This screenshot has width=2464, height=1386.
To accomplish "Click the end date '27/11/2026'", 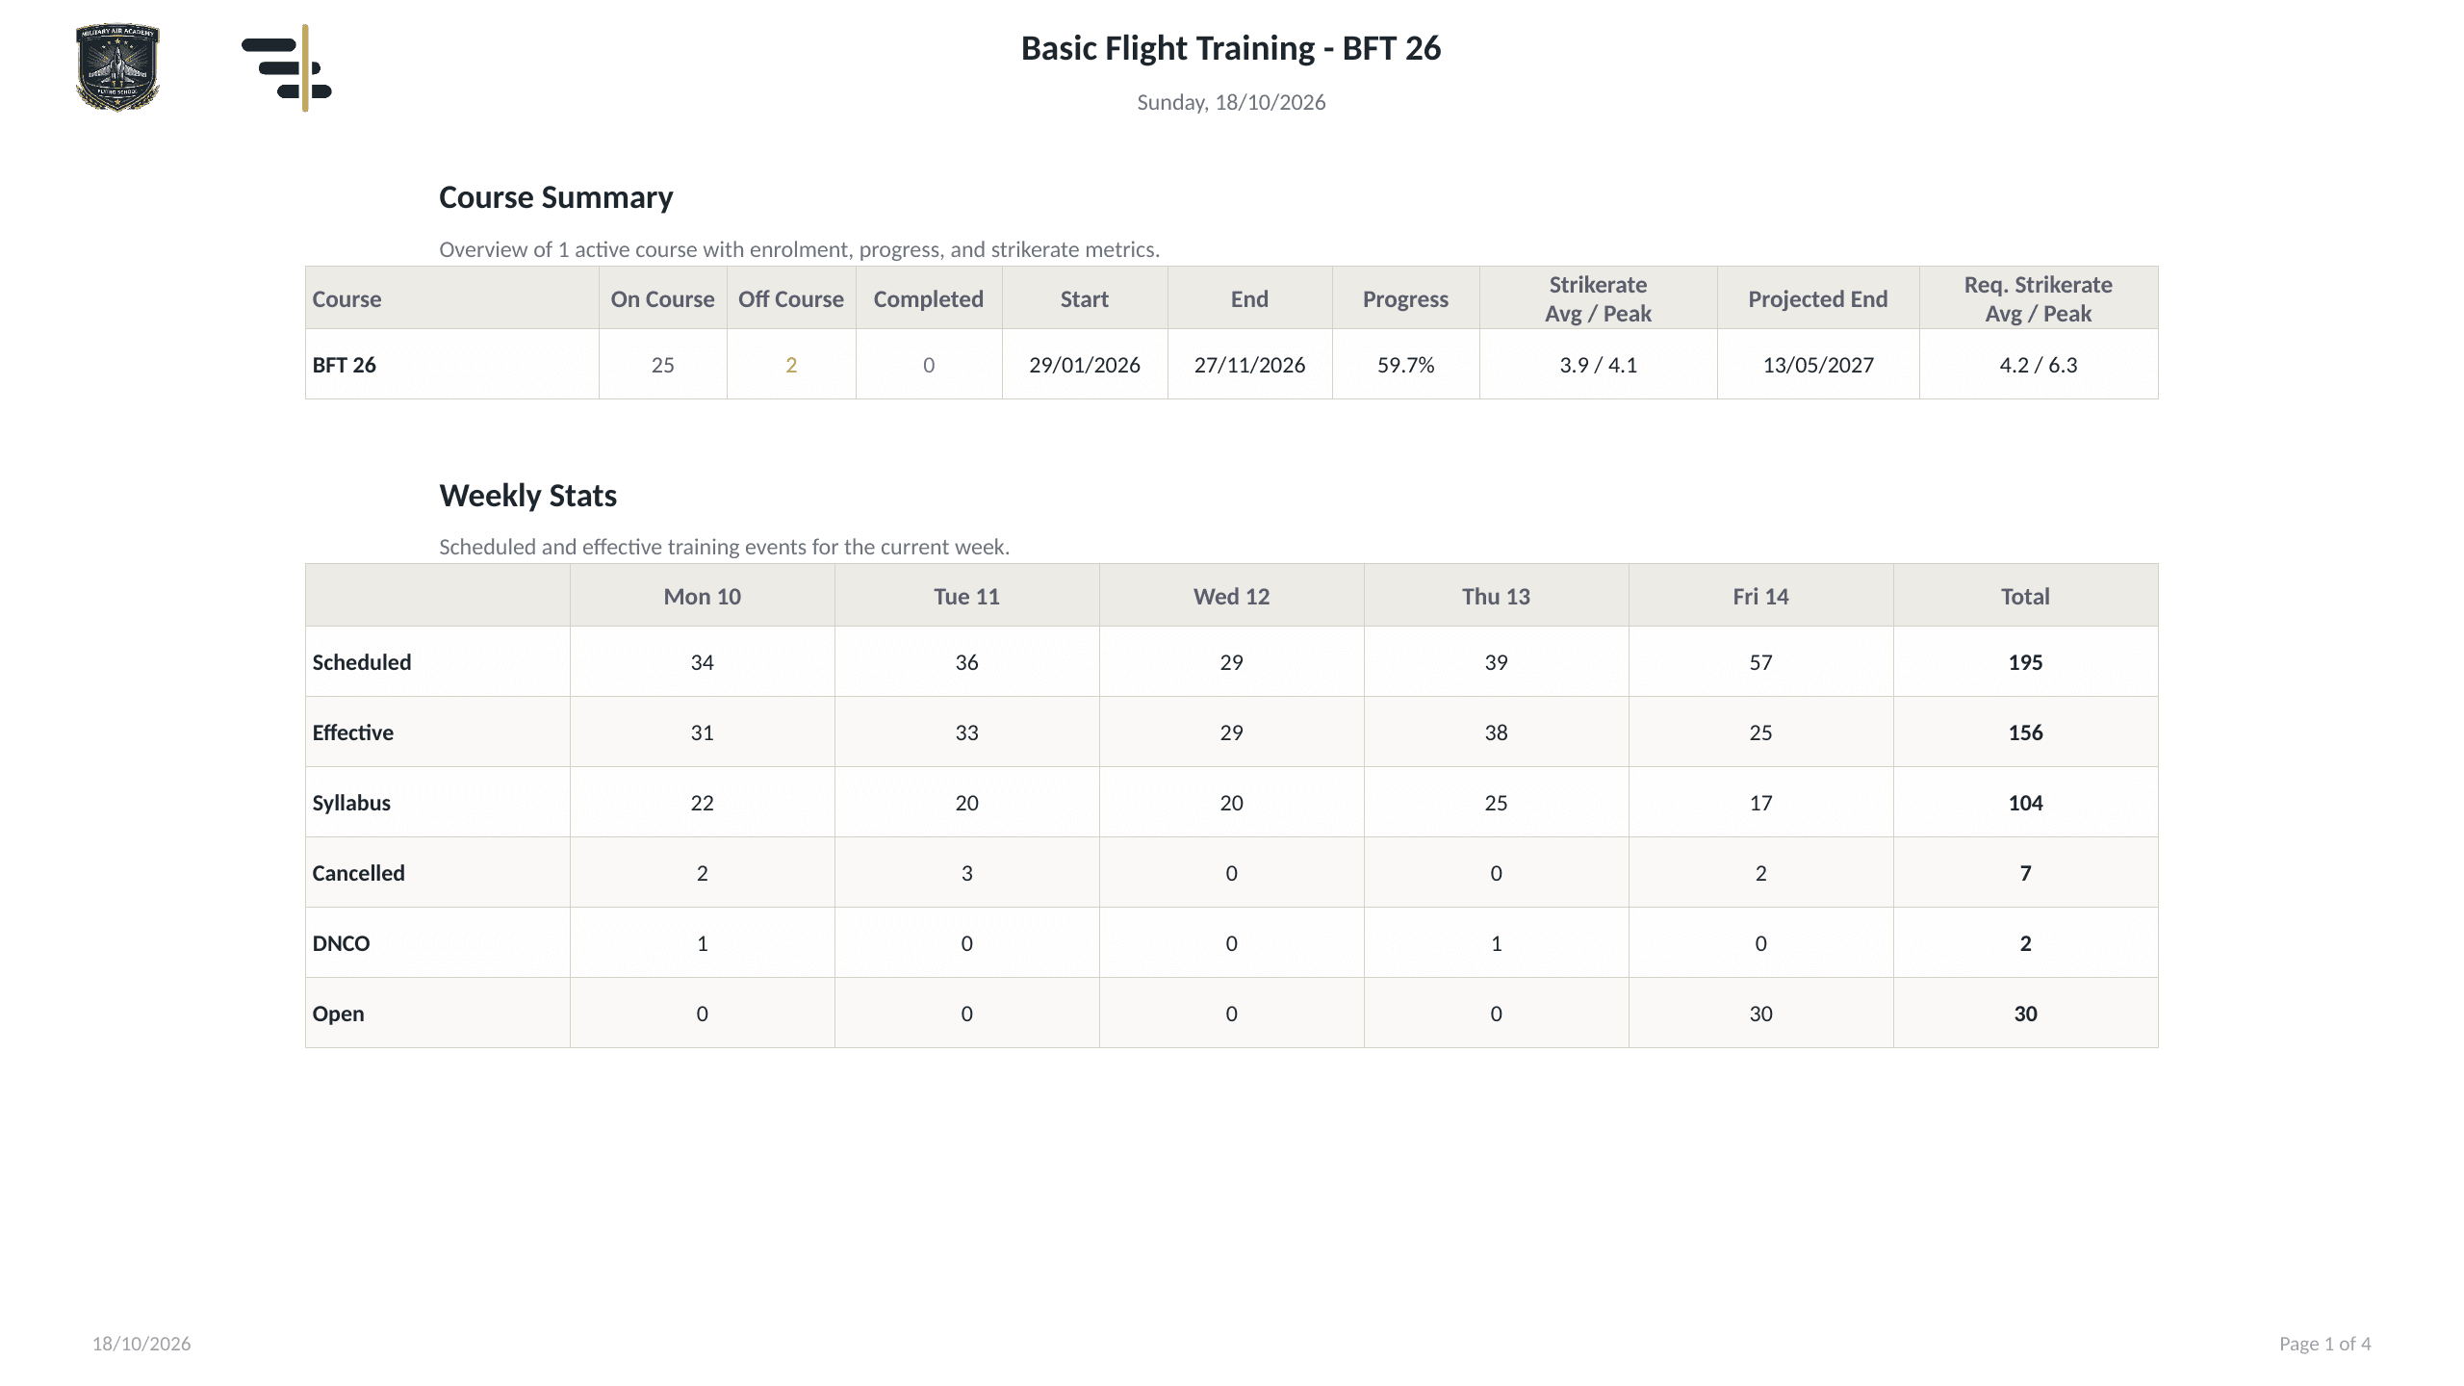I will [x=1250, y=365].
